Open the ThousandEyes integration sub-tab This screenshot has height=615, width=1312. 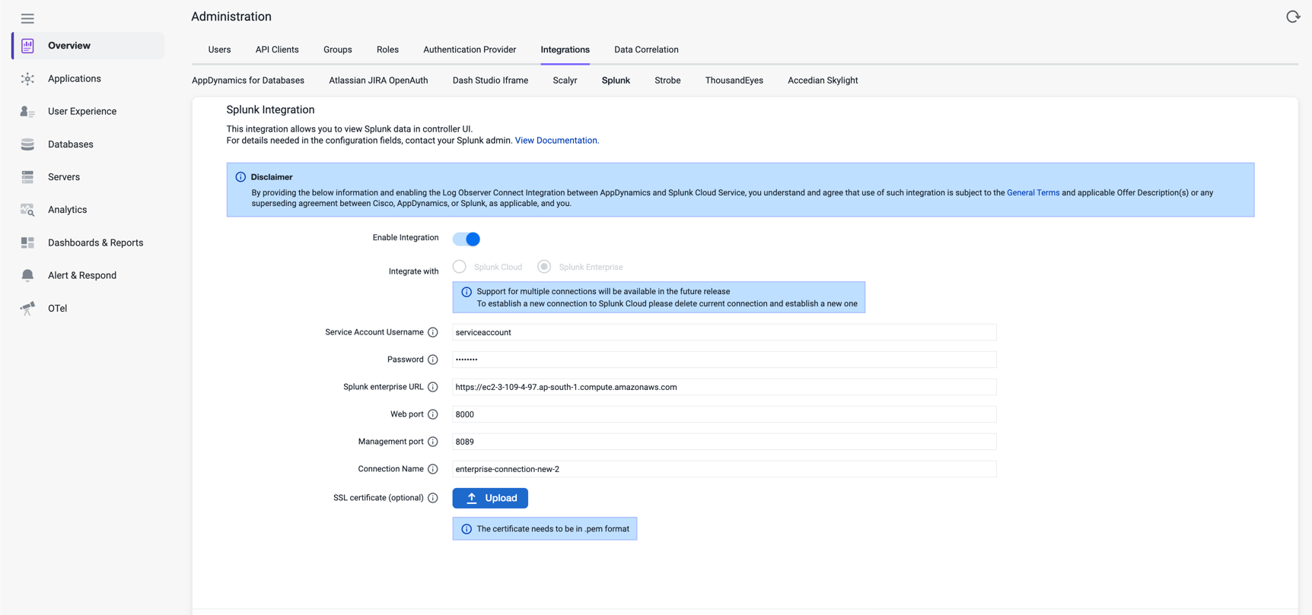[x=734, y=81]
